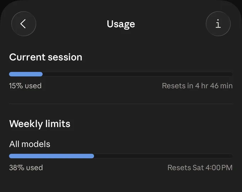242x192 pixels.
Task: Click the blue filled portion of weekly bar
Action: coord(52,156)
